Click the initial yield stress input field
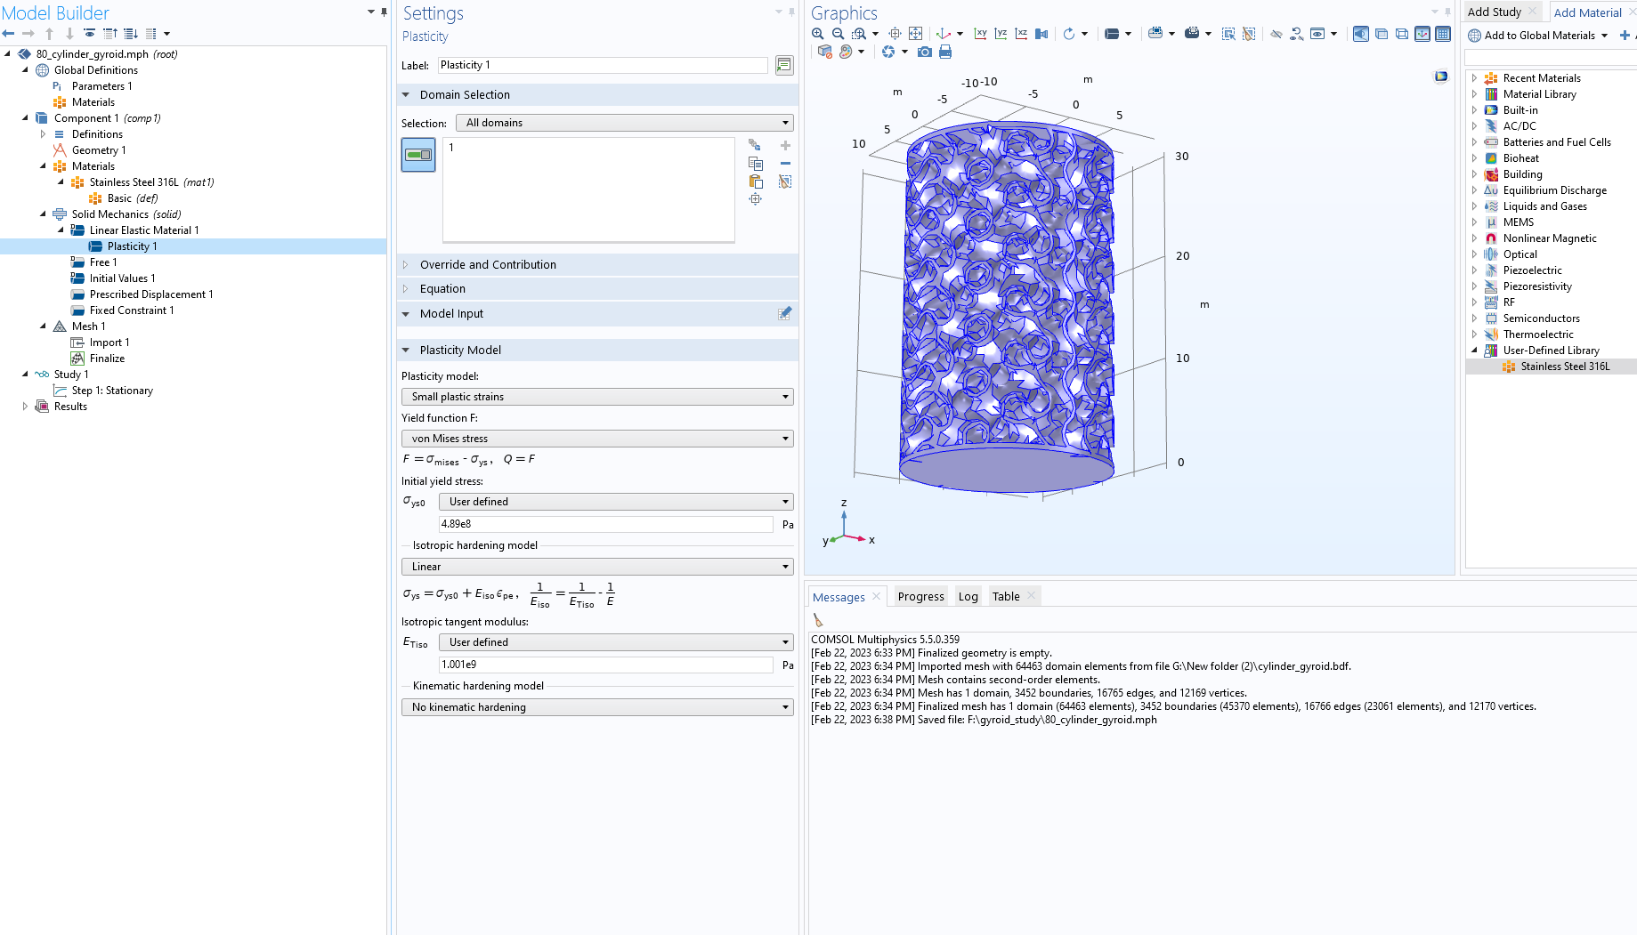 pyautogui.click(x=605, y=524)
